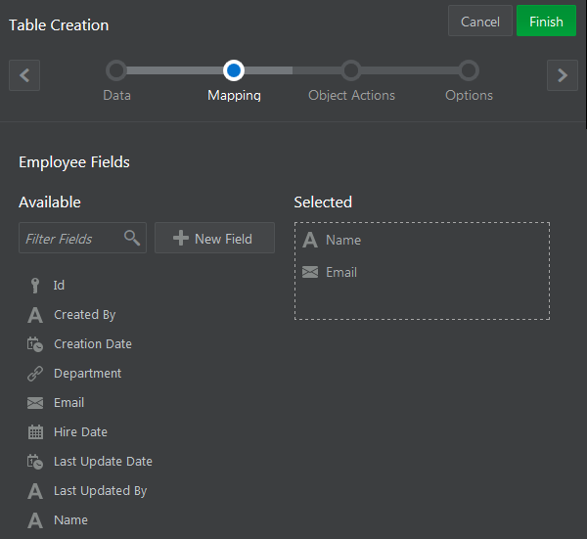The image size is (587, 539).
Task: Click the Data step label
Action: [x=116, y=96]
